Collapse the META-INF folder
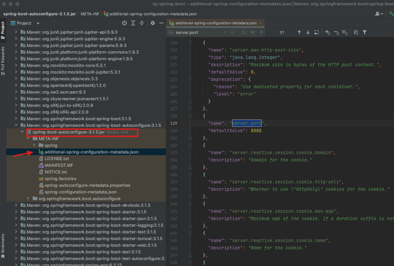The image size is (394, 266). 28,138
